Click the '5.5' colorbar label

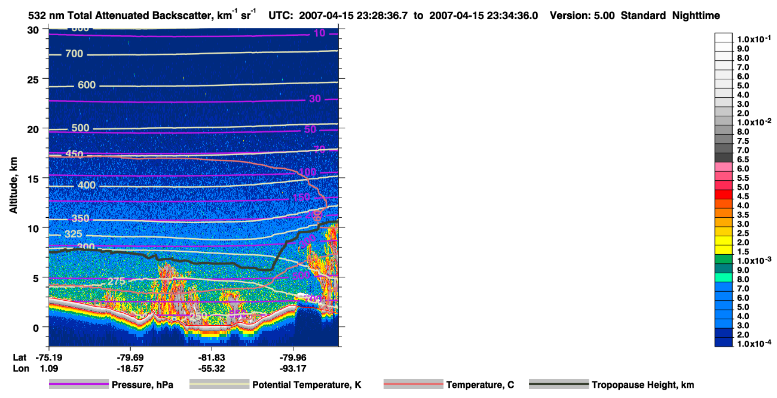coord(744,178)
